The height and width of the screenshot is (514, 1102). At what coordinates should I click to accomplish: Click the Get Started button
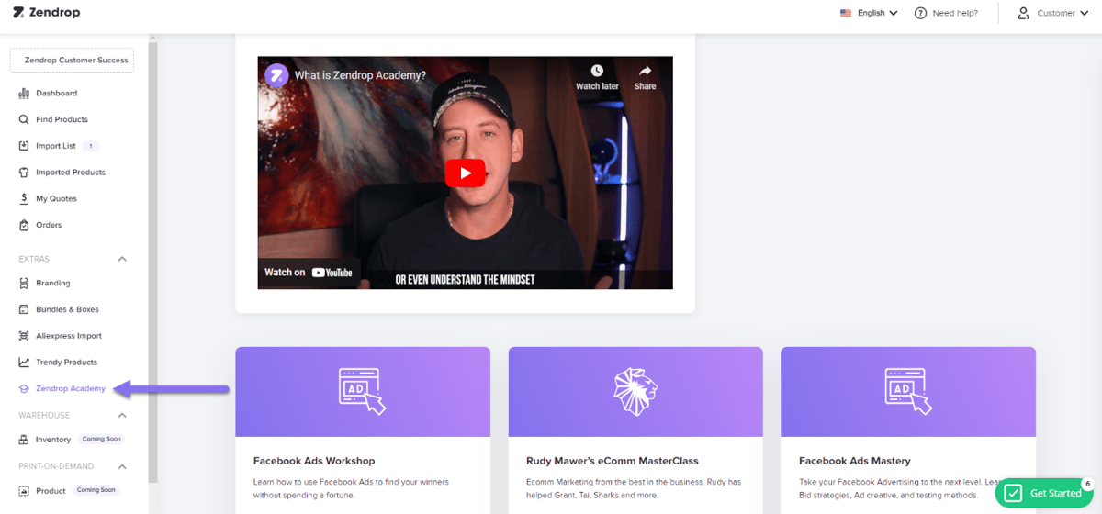(x=1043, y=493)
